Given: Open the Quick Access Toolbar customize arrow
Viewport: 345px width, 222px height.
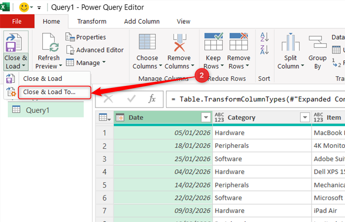Looking at the screenshot, I should tap(39, 8).
